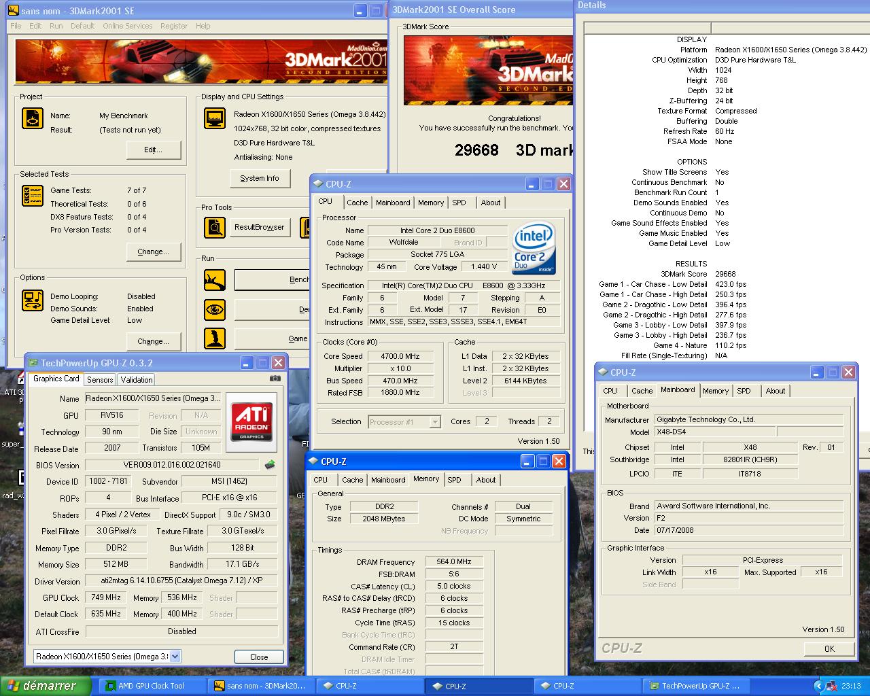
Task: Click the Selected Tests checklist icon
Action: [x=32, y=196]
